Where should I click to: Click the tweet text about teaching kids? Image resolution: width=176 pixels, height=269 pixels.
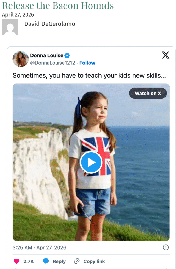click(x=89, y=76)
